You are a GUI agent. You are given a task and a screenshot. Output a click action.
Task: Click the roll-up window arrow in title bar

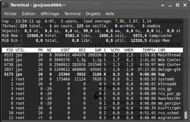pos(163,5)
